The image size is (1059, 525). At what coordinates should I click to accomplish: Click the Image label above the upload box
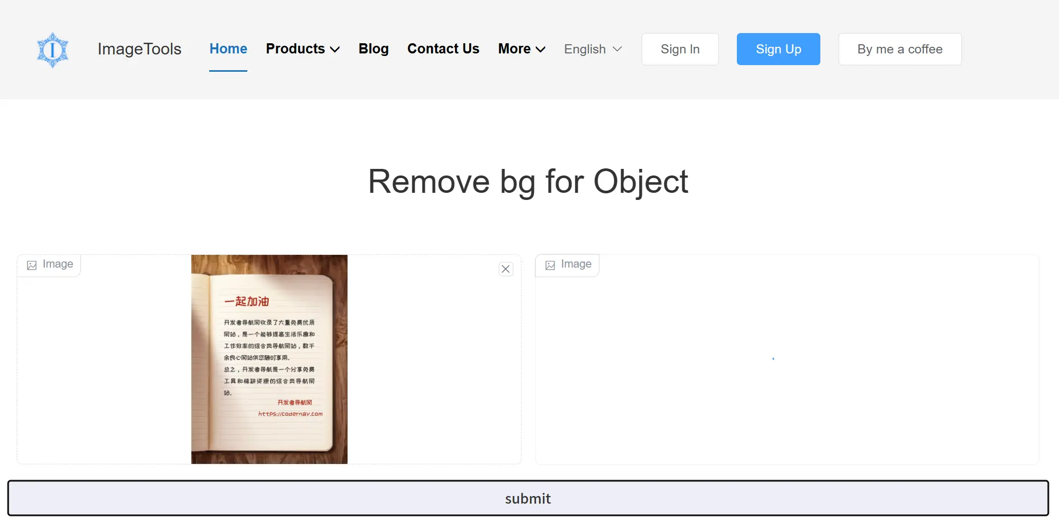(58, 264)
